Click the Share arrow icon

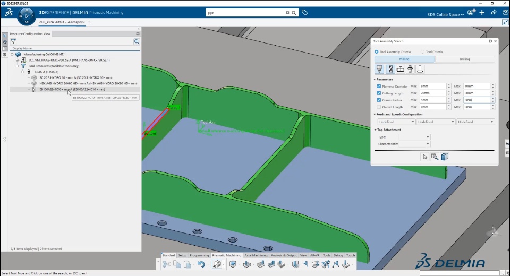click(x=494, y=13)
